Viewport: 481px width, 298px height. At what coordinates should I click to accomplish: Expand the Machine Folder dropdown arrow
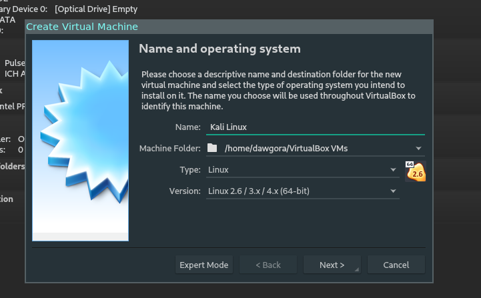(x=418, y=148)
